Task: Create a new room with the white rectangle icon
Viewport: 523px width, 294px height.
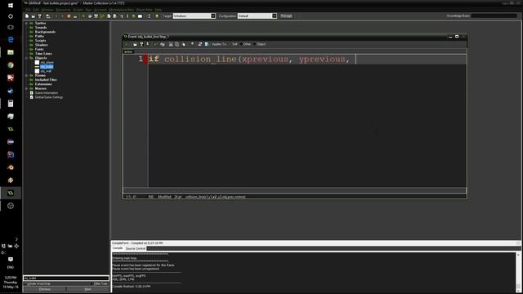Action: pyautogui.click(x=140, y=16)
